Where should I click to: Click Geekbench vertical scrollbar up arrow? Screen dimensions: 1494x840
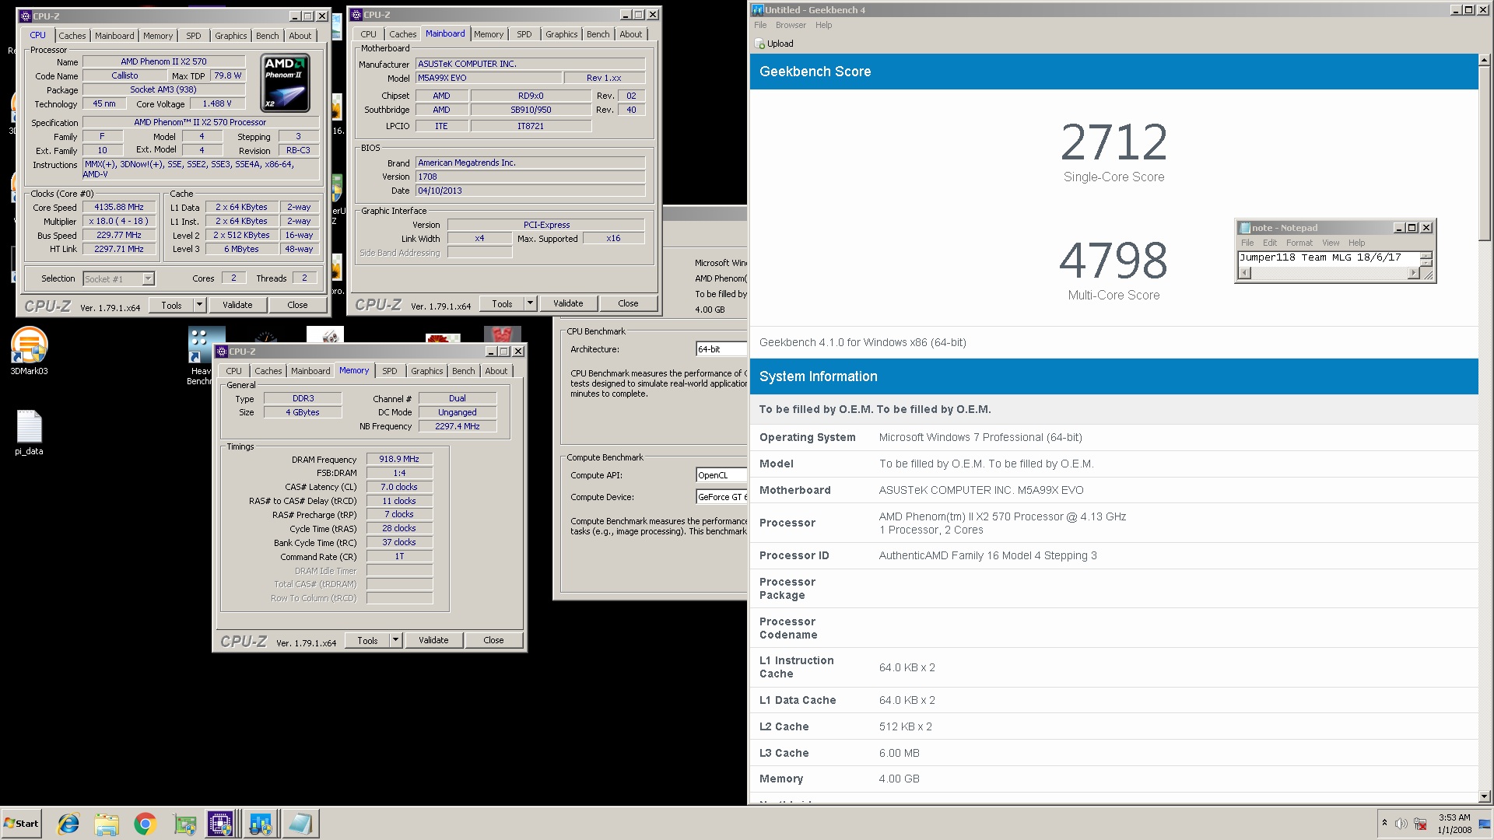1484,60
